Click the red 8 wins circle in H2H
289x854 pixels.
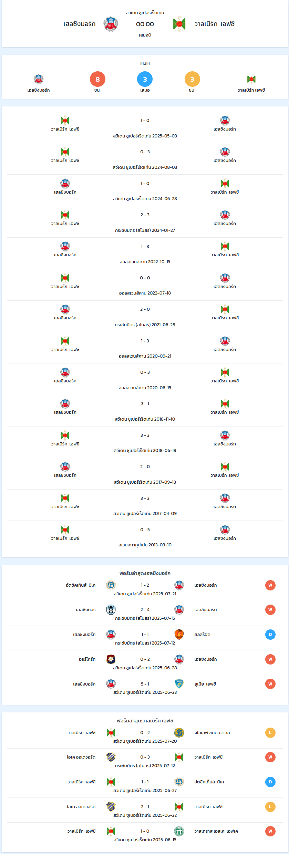click(x=97, y=79)
